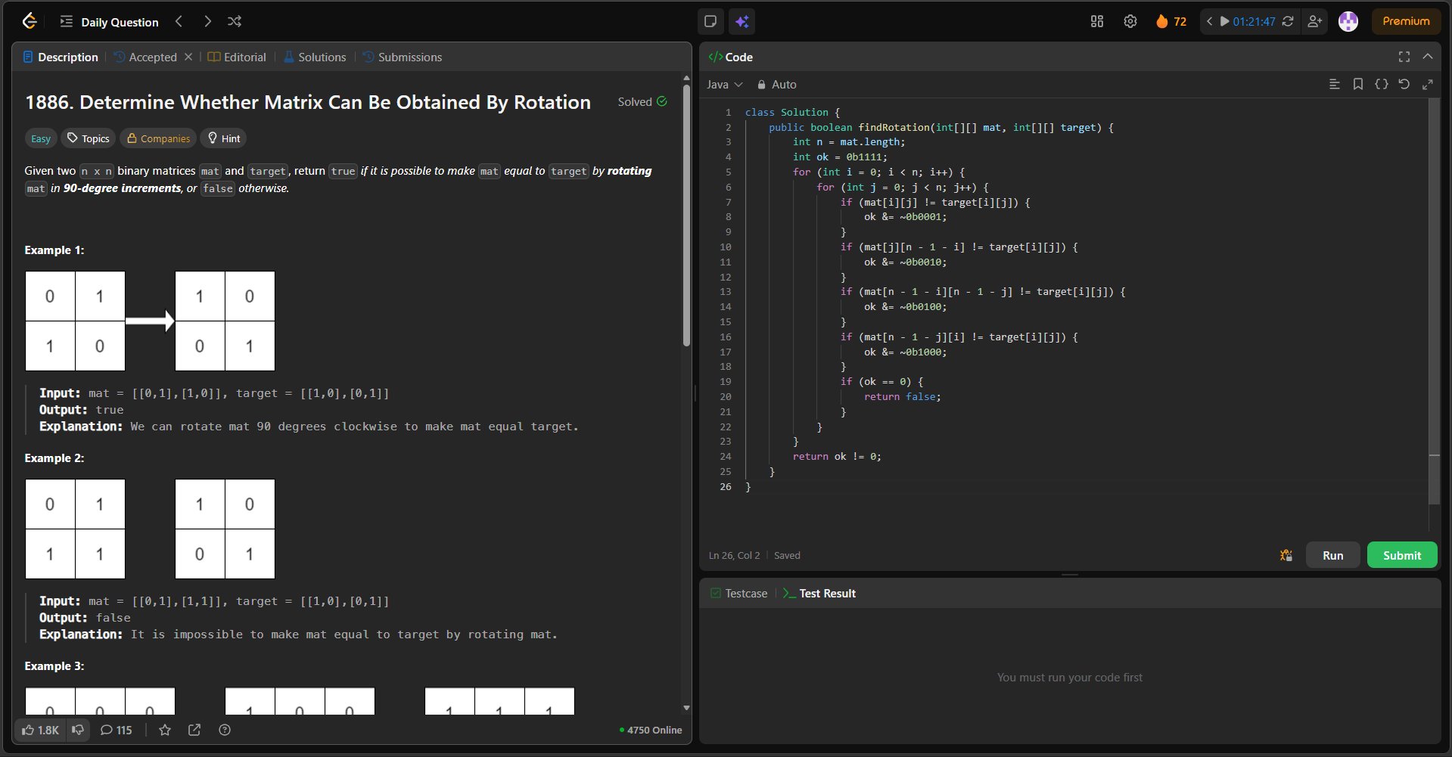Click the bookmark icon in code toolbar
Viewport: 1452px width, 757px height.
[x=1357, y=84]
